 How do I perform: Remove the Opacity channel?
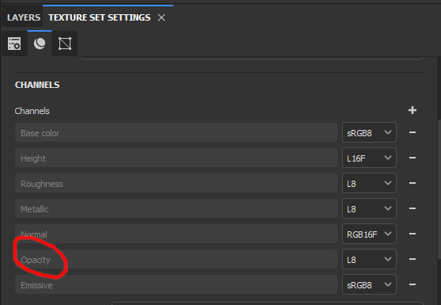point(412,259)
